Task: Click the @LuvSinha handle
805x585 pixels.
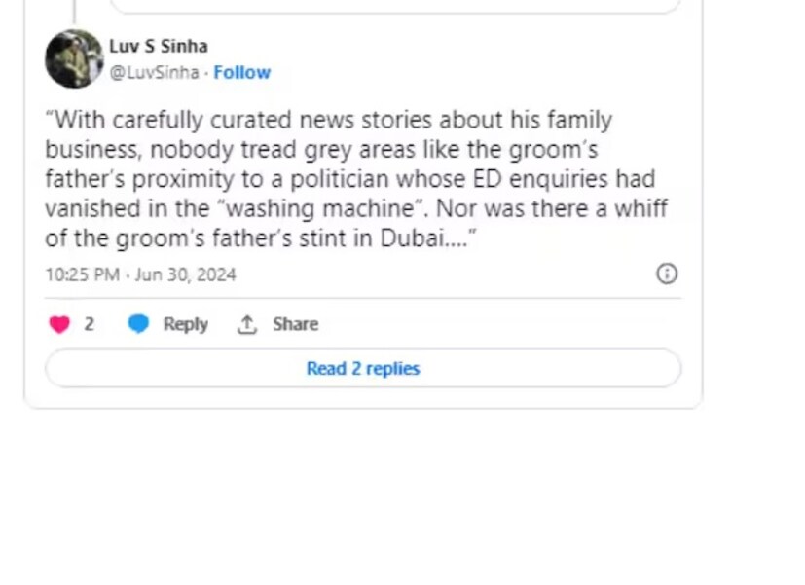Action: click(154, 72)
